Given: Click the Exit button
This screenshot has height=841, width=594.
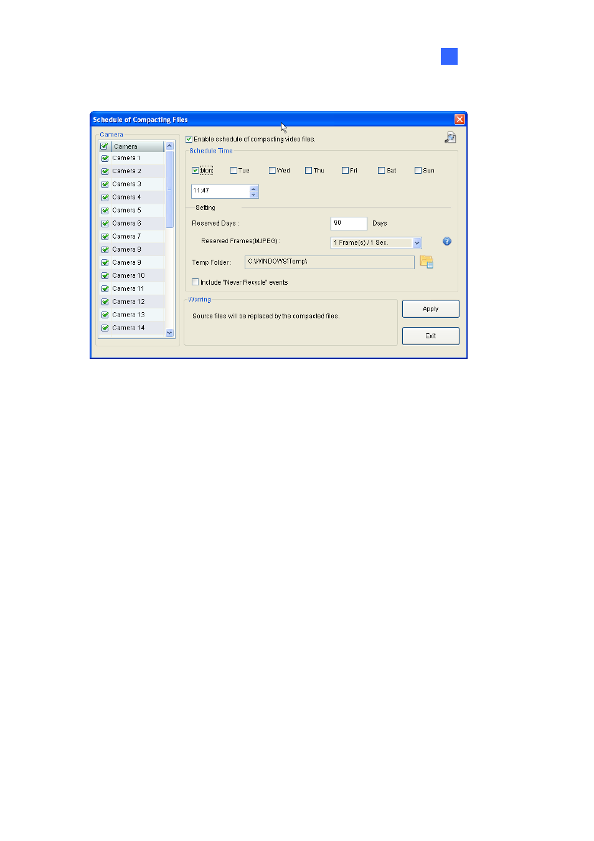Looking at the screenshot, I should coord(431,336).
